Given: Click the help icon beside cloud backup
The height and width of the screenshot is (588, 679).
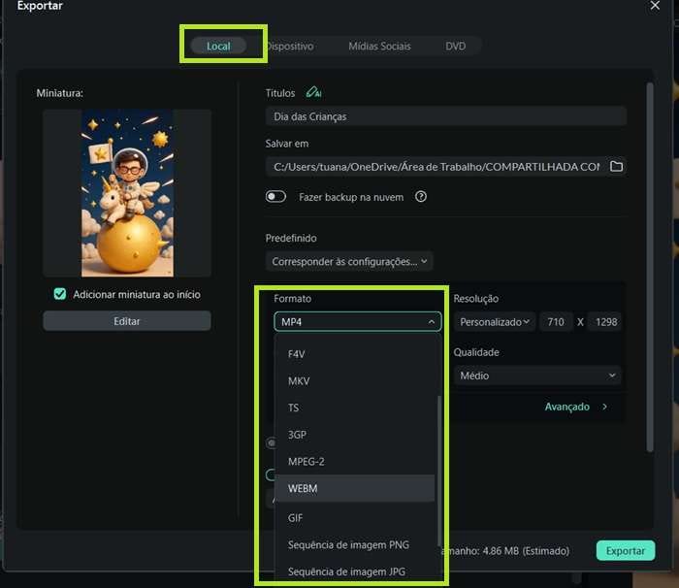Looking at the screenshot, I should tap(421, 196).
